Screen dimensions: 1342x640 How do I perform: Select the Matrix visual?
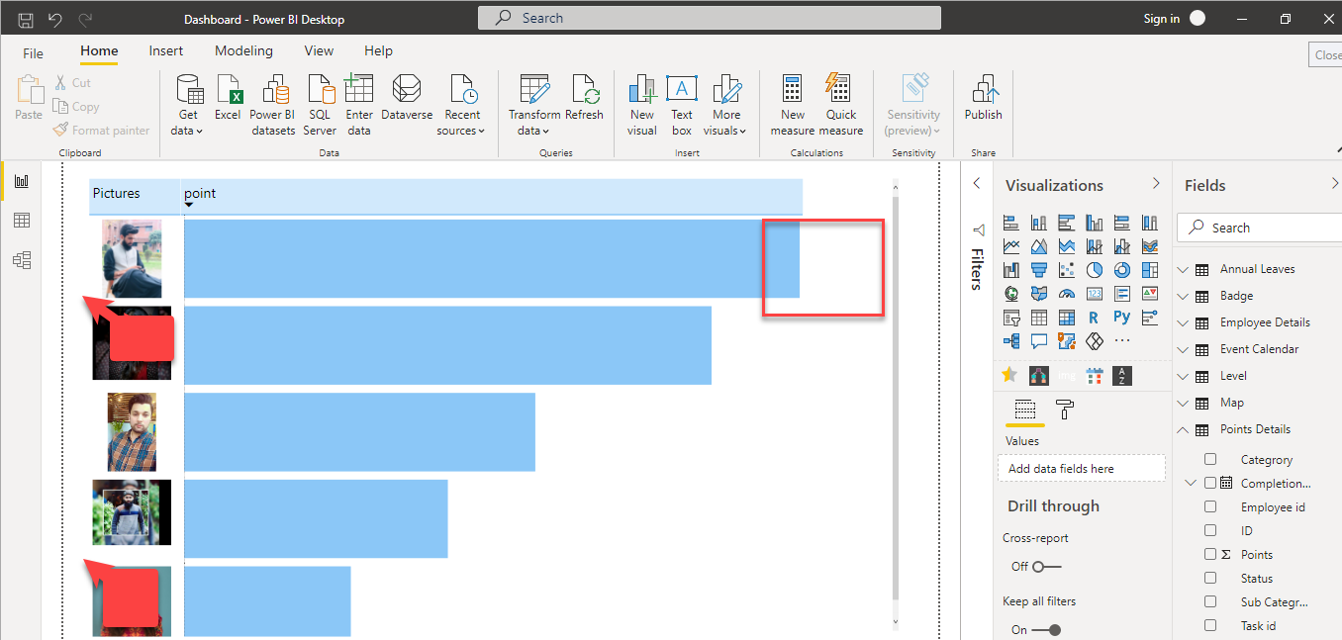(x=1067, y=318)
